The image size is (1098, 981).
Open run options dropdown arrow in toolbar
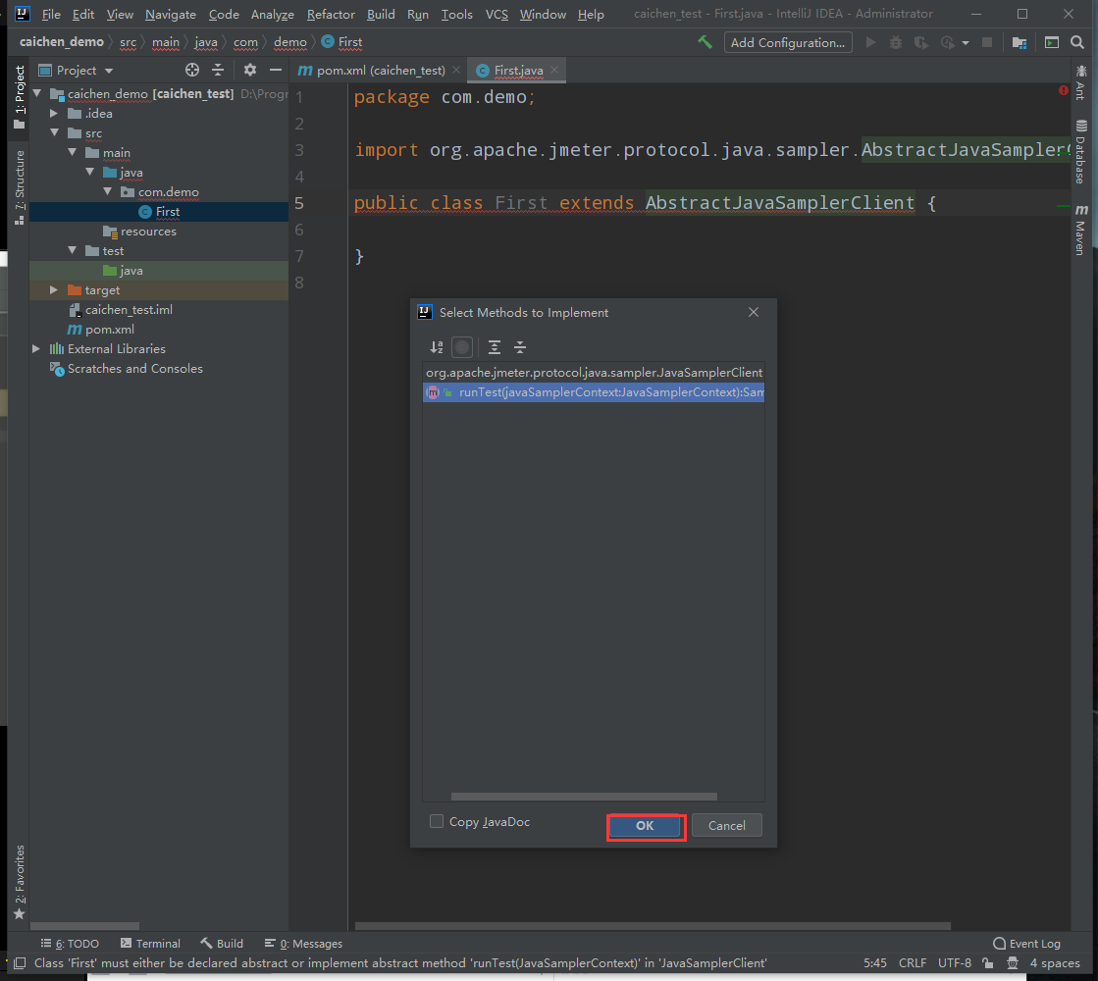(x=966, y=43)
